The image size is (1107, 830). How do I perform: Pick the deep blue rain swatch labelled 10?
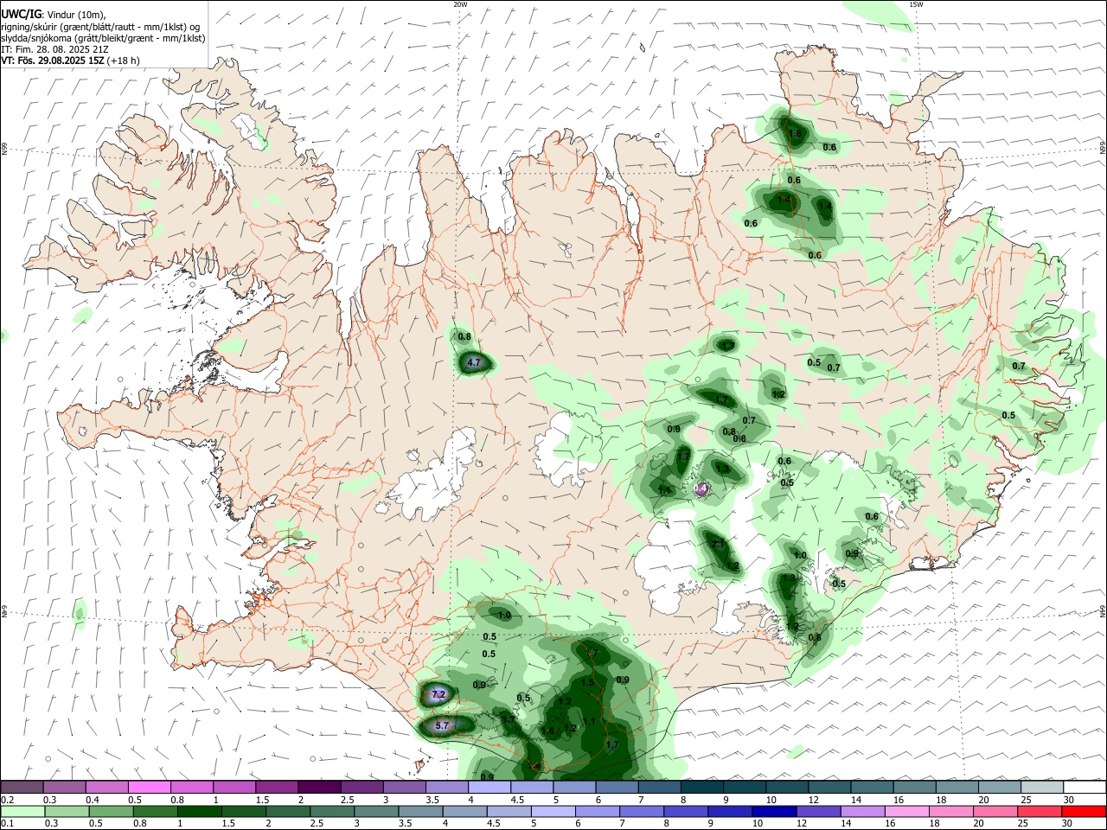775,811
